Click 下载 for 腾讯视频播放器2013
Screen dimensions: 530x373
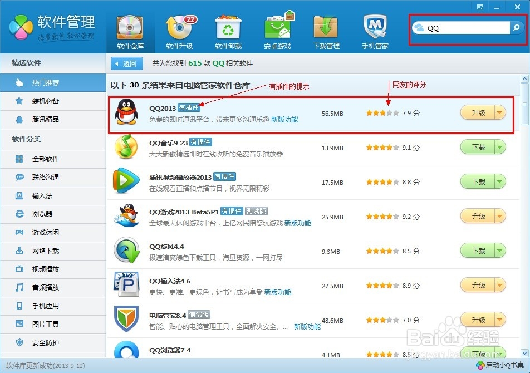pos(478,182)
